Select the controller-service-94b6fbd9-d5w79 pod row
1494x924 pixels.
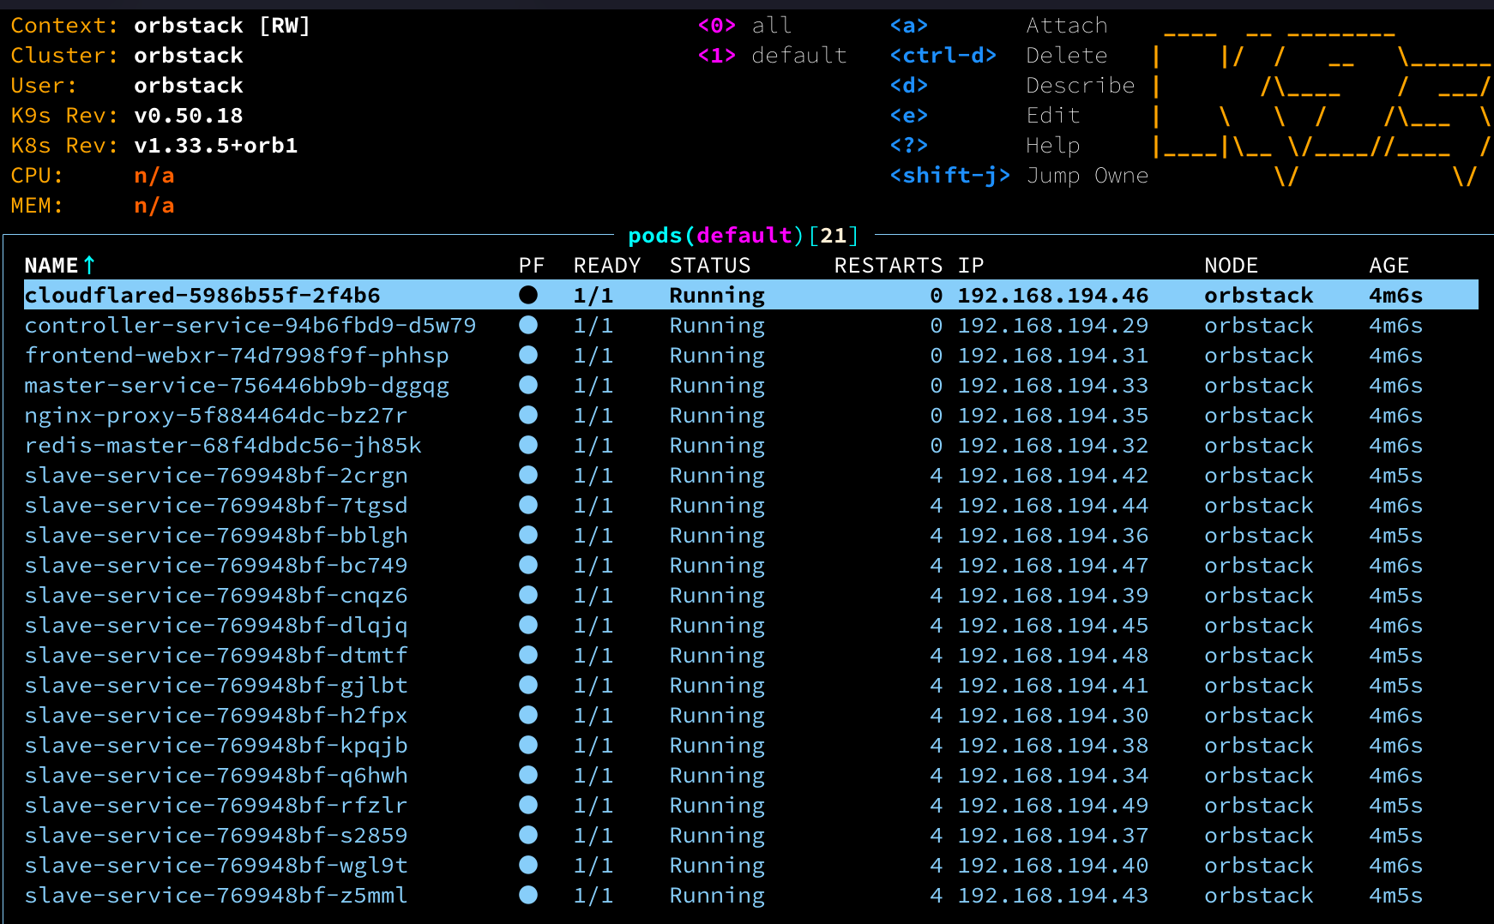click(250, 325)
